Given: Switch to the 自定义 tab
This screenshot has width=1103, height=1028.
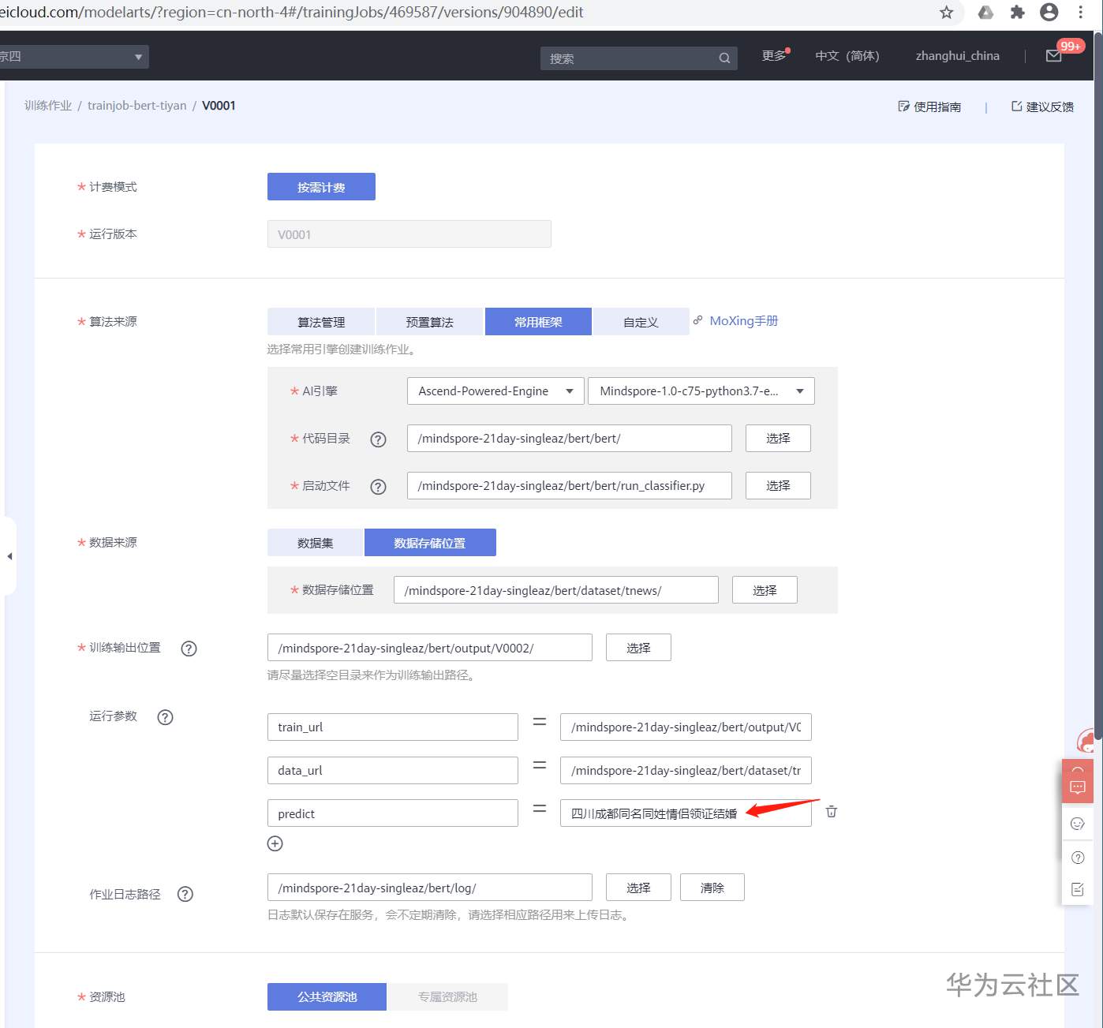Looking at the screenshot, I should click(641, 322).
